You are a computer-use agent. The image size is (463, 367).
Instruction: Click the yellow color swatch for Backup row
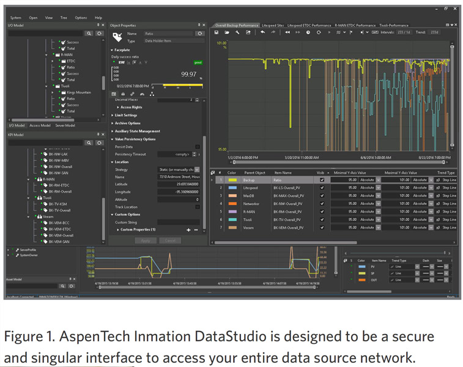pyautogui.click(x=231, y=180)
